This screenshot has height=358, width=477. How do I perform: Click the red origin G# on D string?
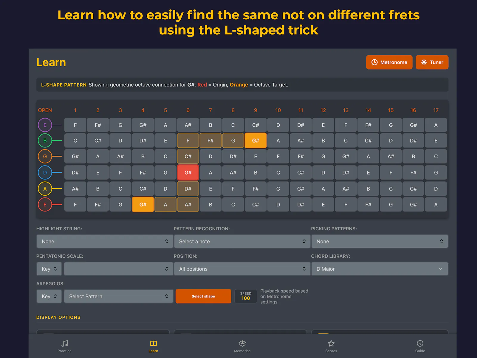[188, 172]
